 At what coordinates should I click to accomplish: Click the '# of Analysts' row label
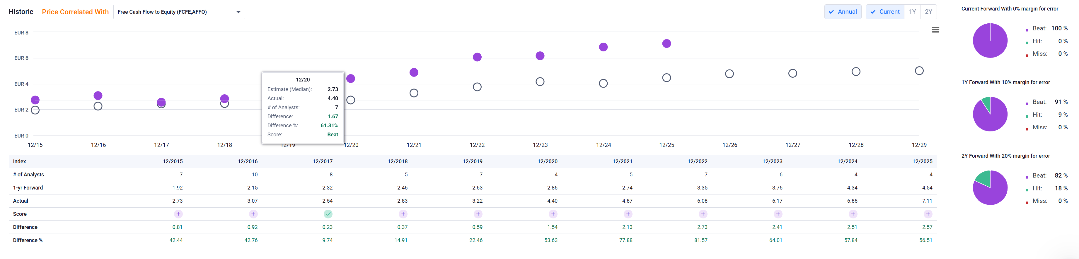point(28,175)
